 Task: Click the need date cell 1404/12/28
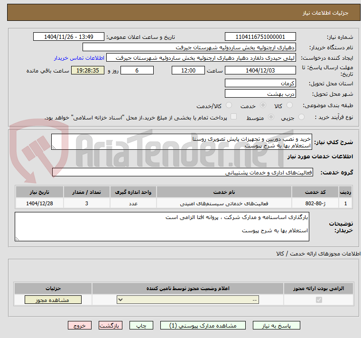39,203
